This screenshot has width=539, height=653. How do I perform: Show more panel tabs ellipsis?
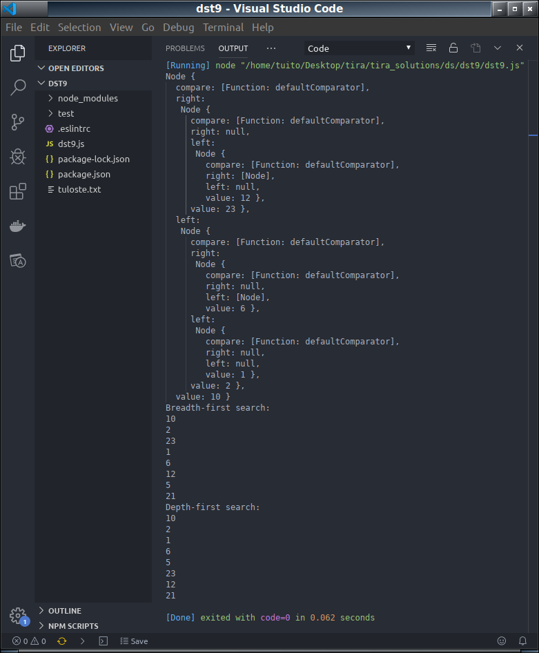click(x=271, y=48)
